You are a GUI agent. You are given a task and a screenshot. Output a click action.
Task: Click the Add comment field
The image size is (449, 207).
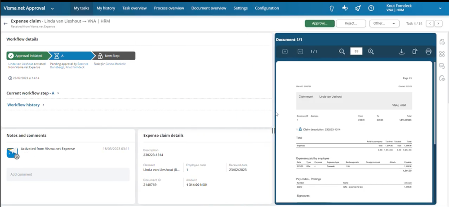(x=68, y=174)
